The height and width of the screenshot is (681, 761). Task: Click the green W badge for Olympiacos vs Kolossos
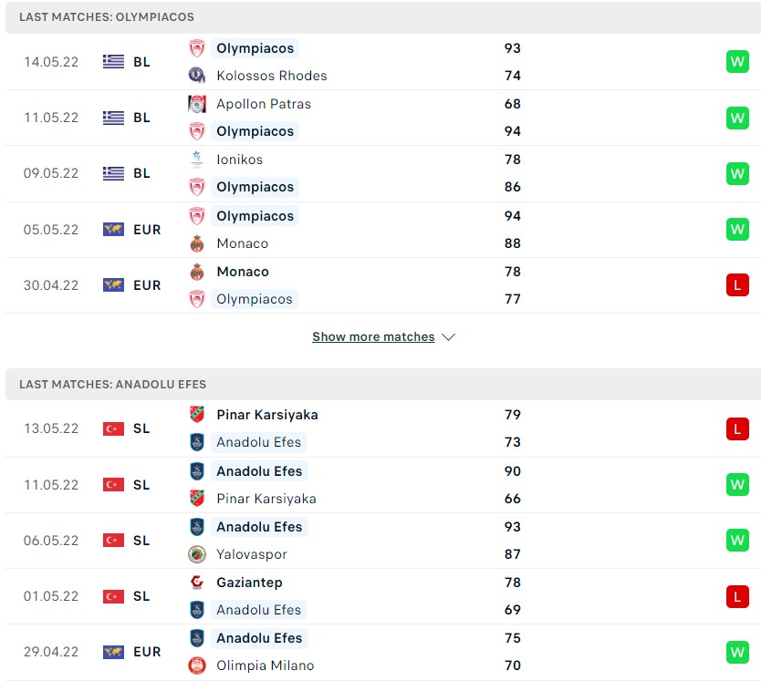[x=736, y=62]
